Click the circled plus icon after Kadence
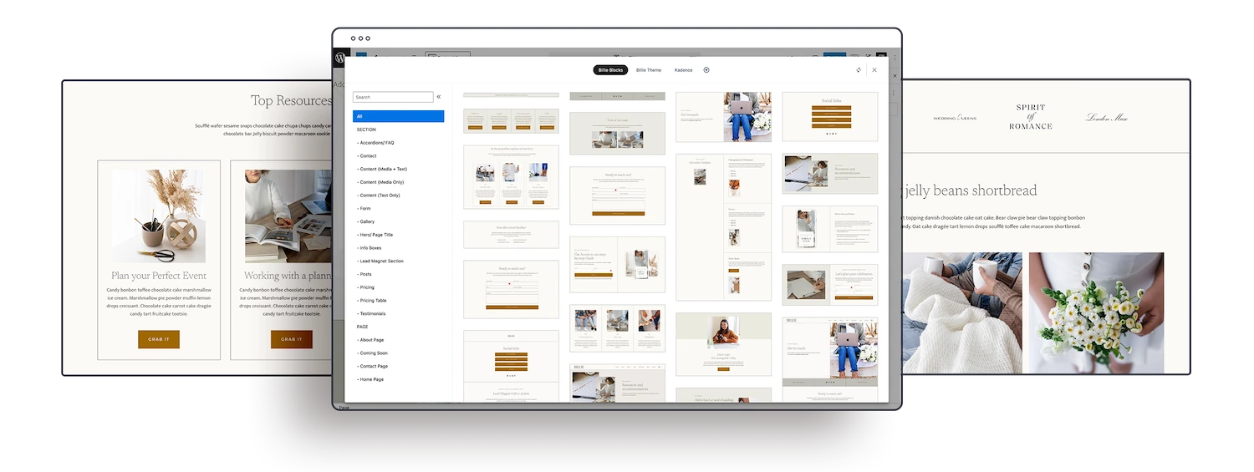 tap(706, 70)
